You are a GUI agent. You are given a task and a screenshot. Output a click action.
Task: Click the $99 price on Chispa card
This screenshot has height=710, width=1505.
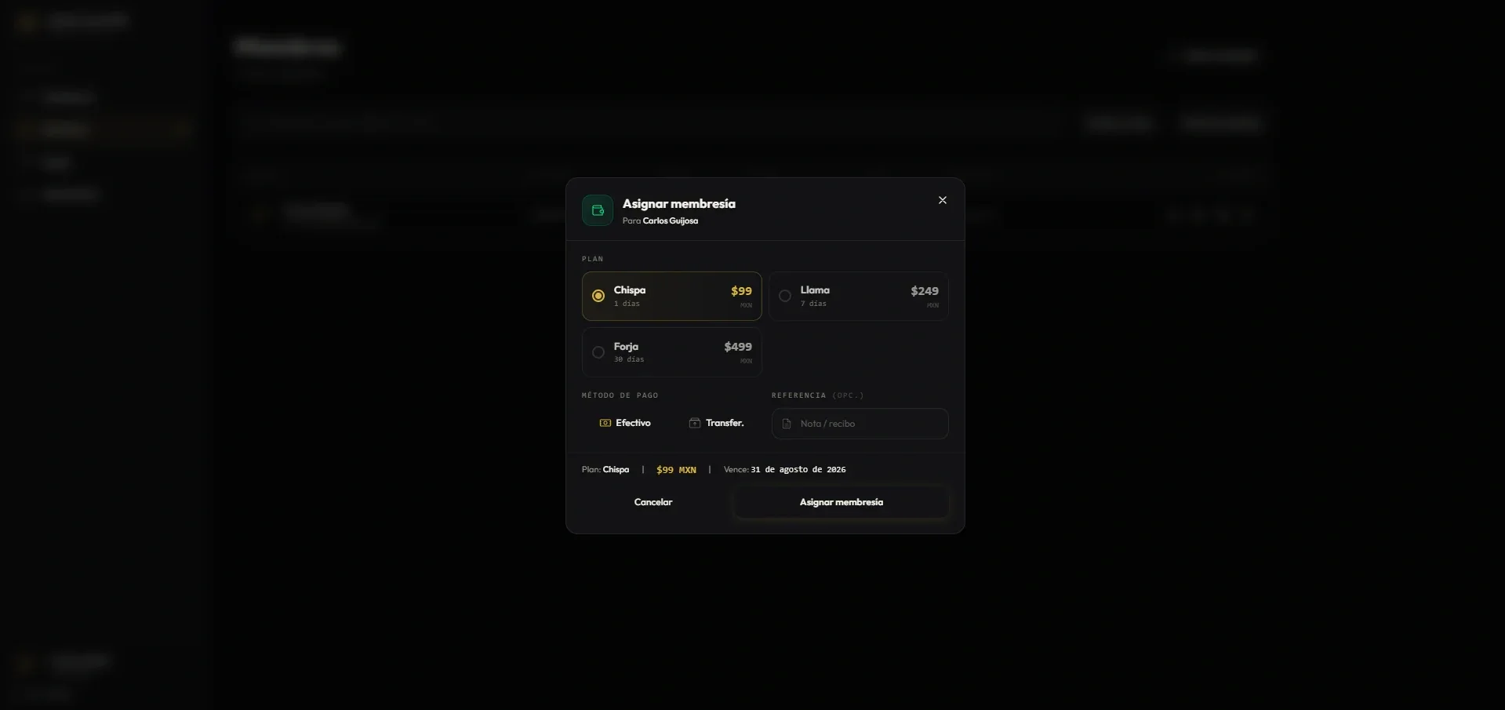(x=741, y=291)
